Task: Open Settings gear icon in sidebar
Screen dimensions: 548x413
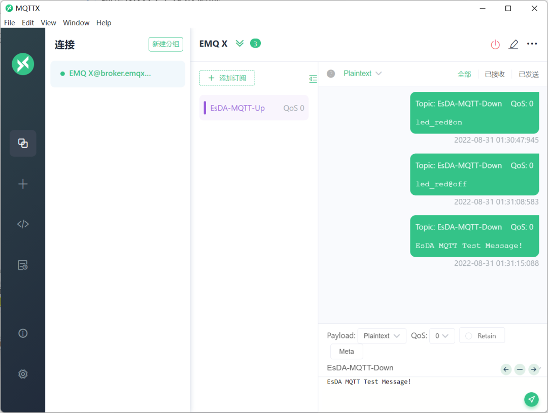Action: pyautogui.click(x=23, y=374)
